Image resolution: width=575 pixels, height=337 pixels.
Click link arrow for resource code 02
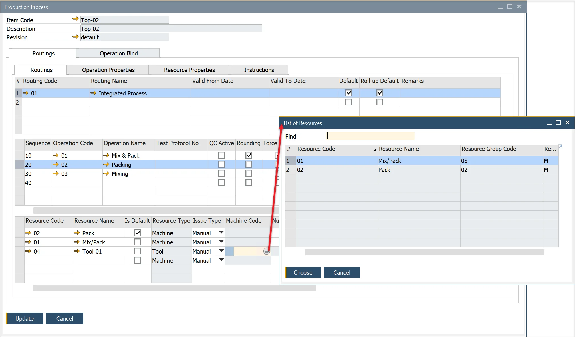point(28,233)
